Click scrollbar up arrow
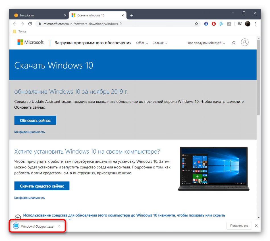Screen dimensions: 270x241 tap(258, 38)
